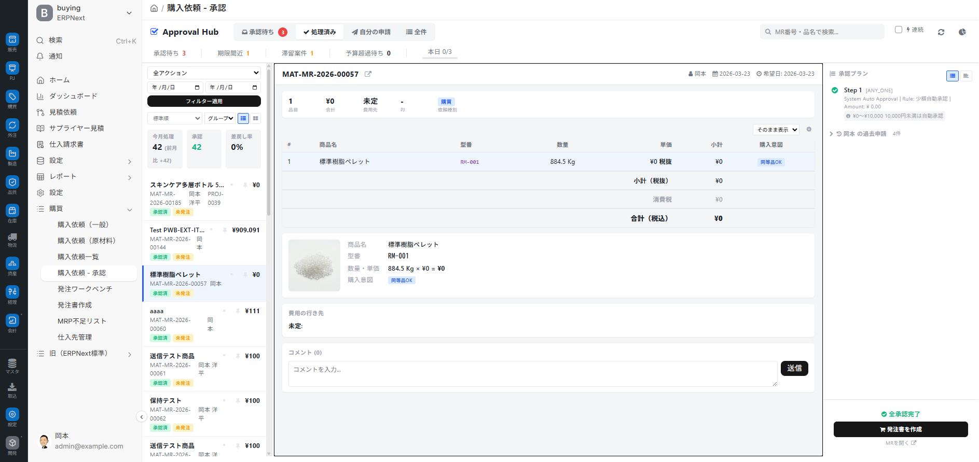Screen dimensions: 979x462
Task: Click the home breadcrumb icon
Action: pos(154,8)
